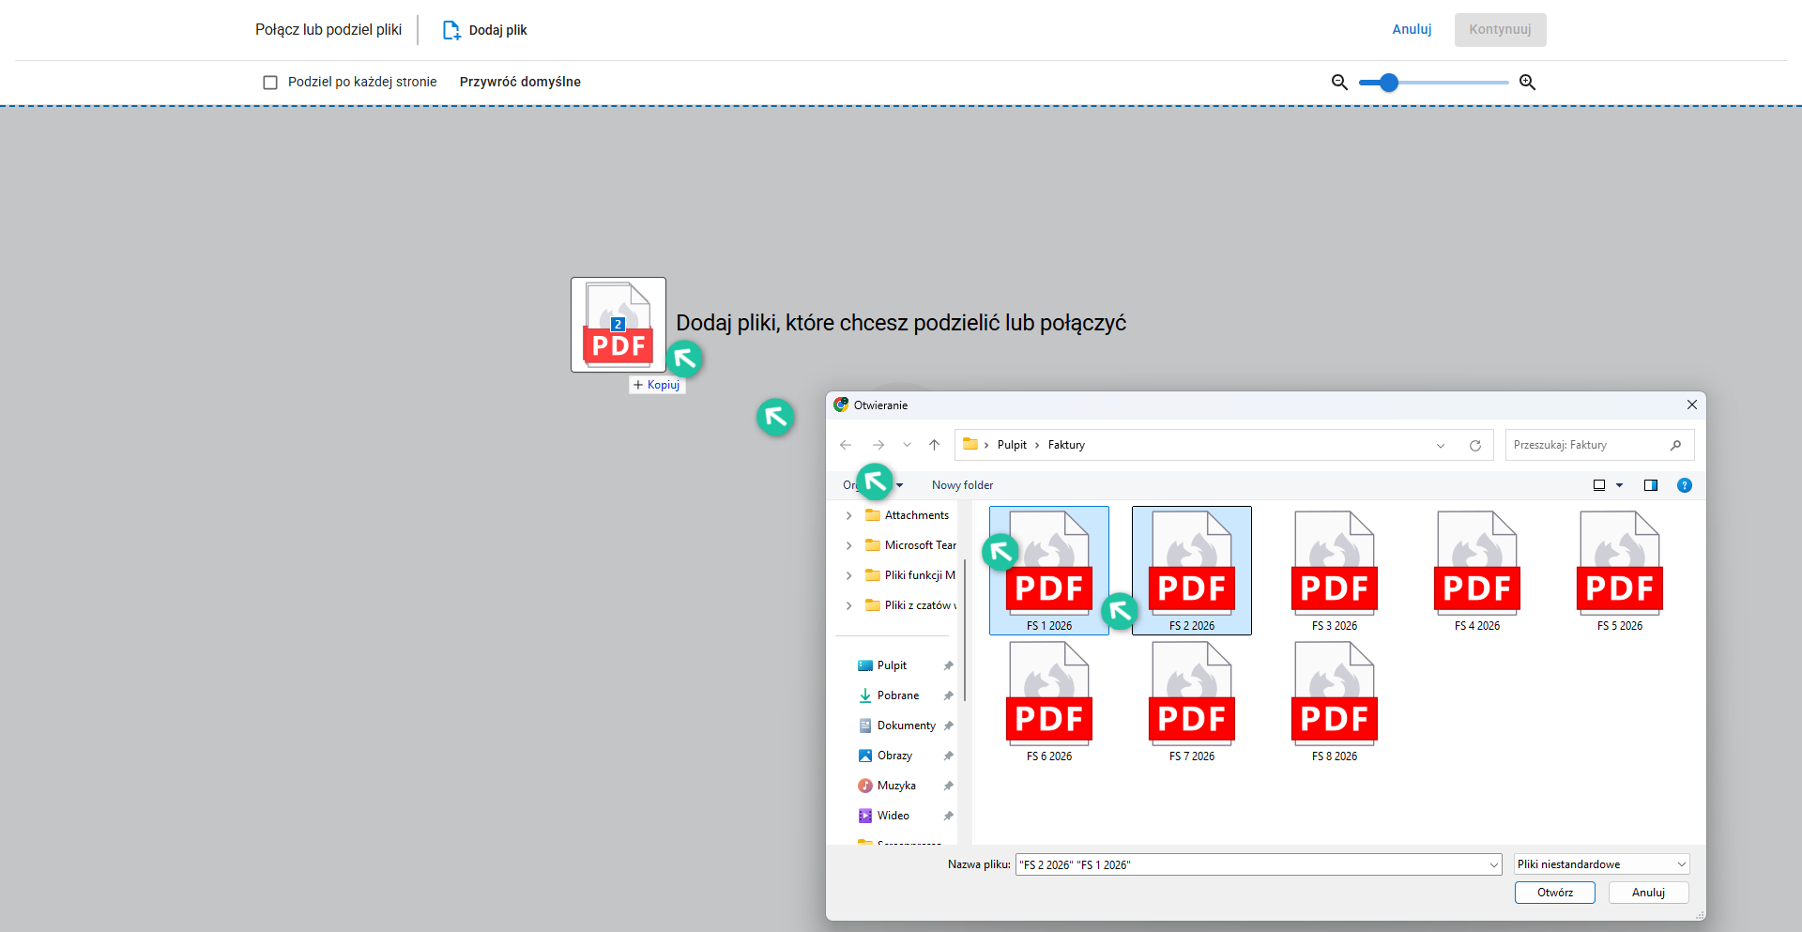Click the zoom out magnifier icon
The height and width of the screenshot is (932, 1802).
tap(1339, 83)
